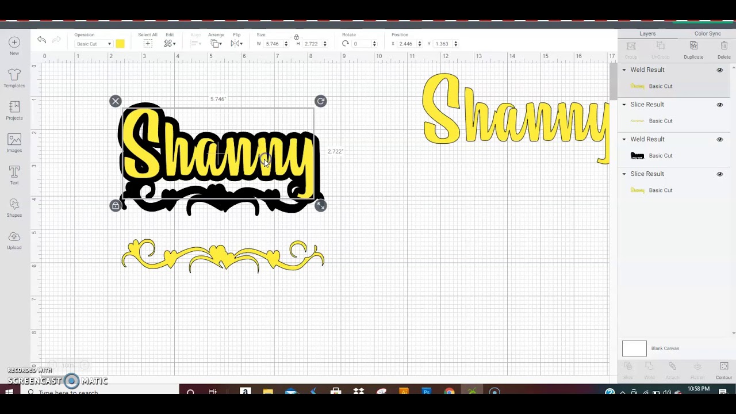
Task: Click the Width size field
Action: coord(273,44)
